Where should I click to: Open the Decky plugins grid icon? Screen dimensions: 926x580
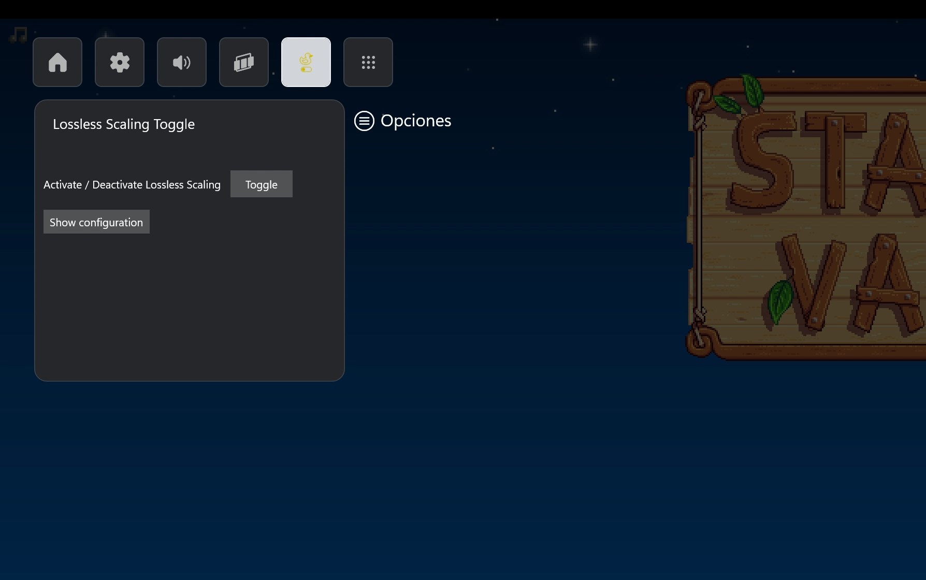[368, 62]
